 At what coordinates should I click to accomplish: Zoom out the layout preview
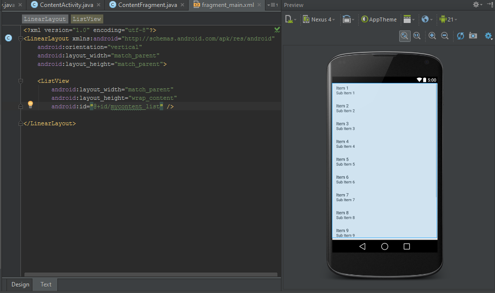[445, 36]
